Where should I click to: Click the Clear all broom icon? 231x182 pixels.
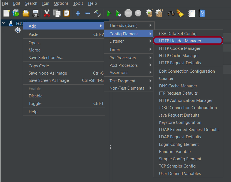(x=180, y=13)
